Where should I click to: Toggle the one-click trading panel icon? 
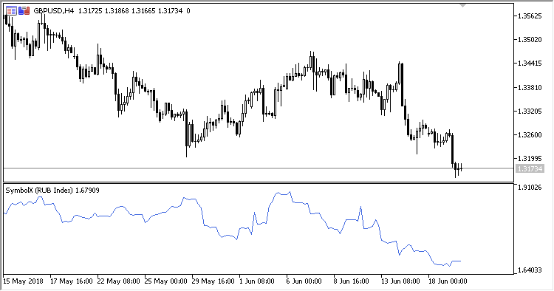pyautogui.click(x=24, y=11)
